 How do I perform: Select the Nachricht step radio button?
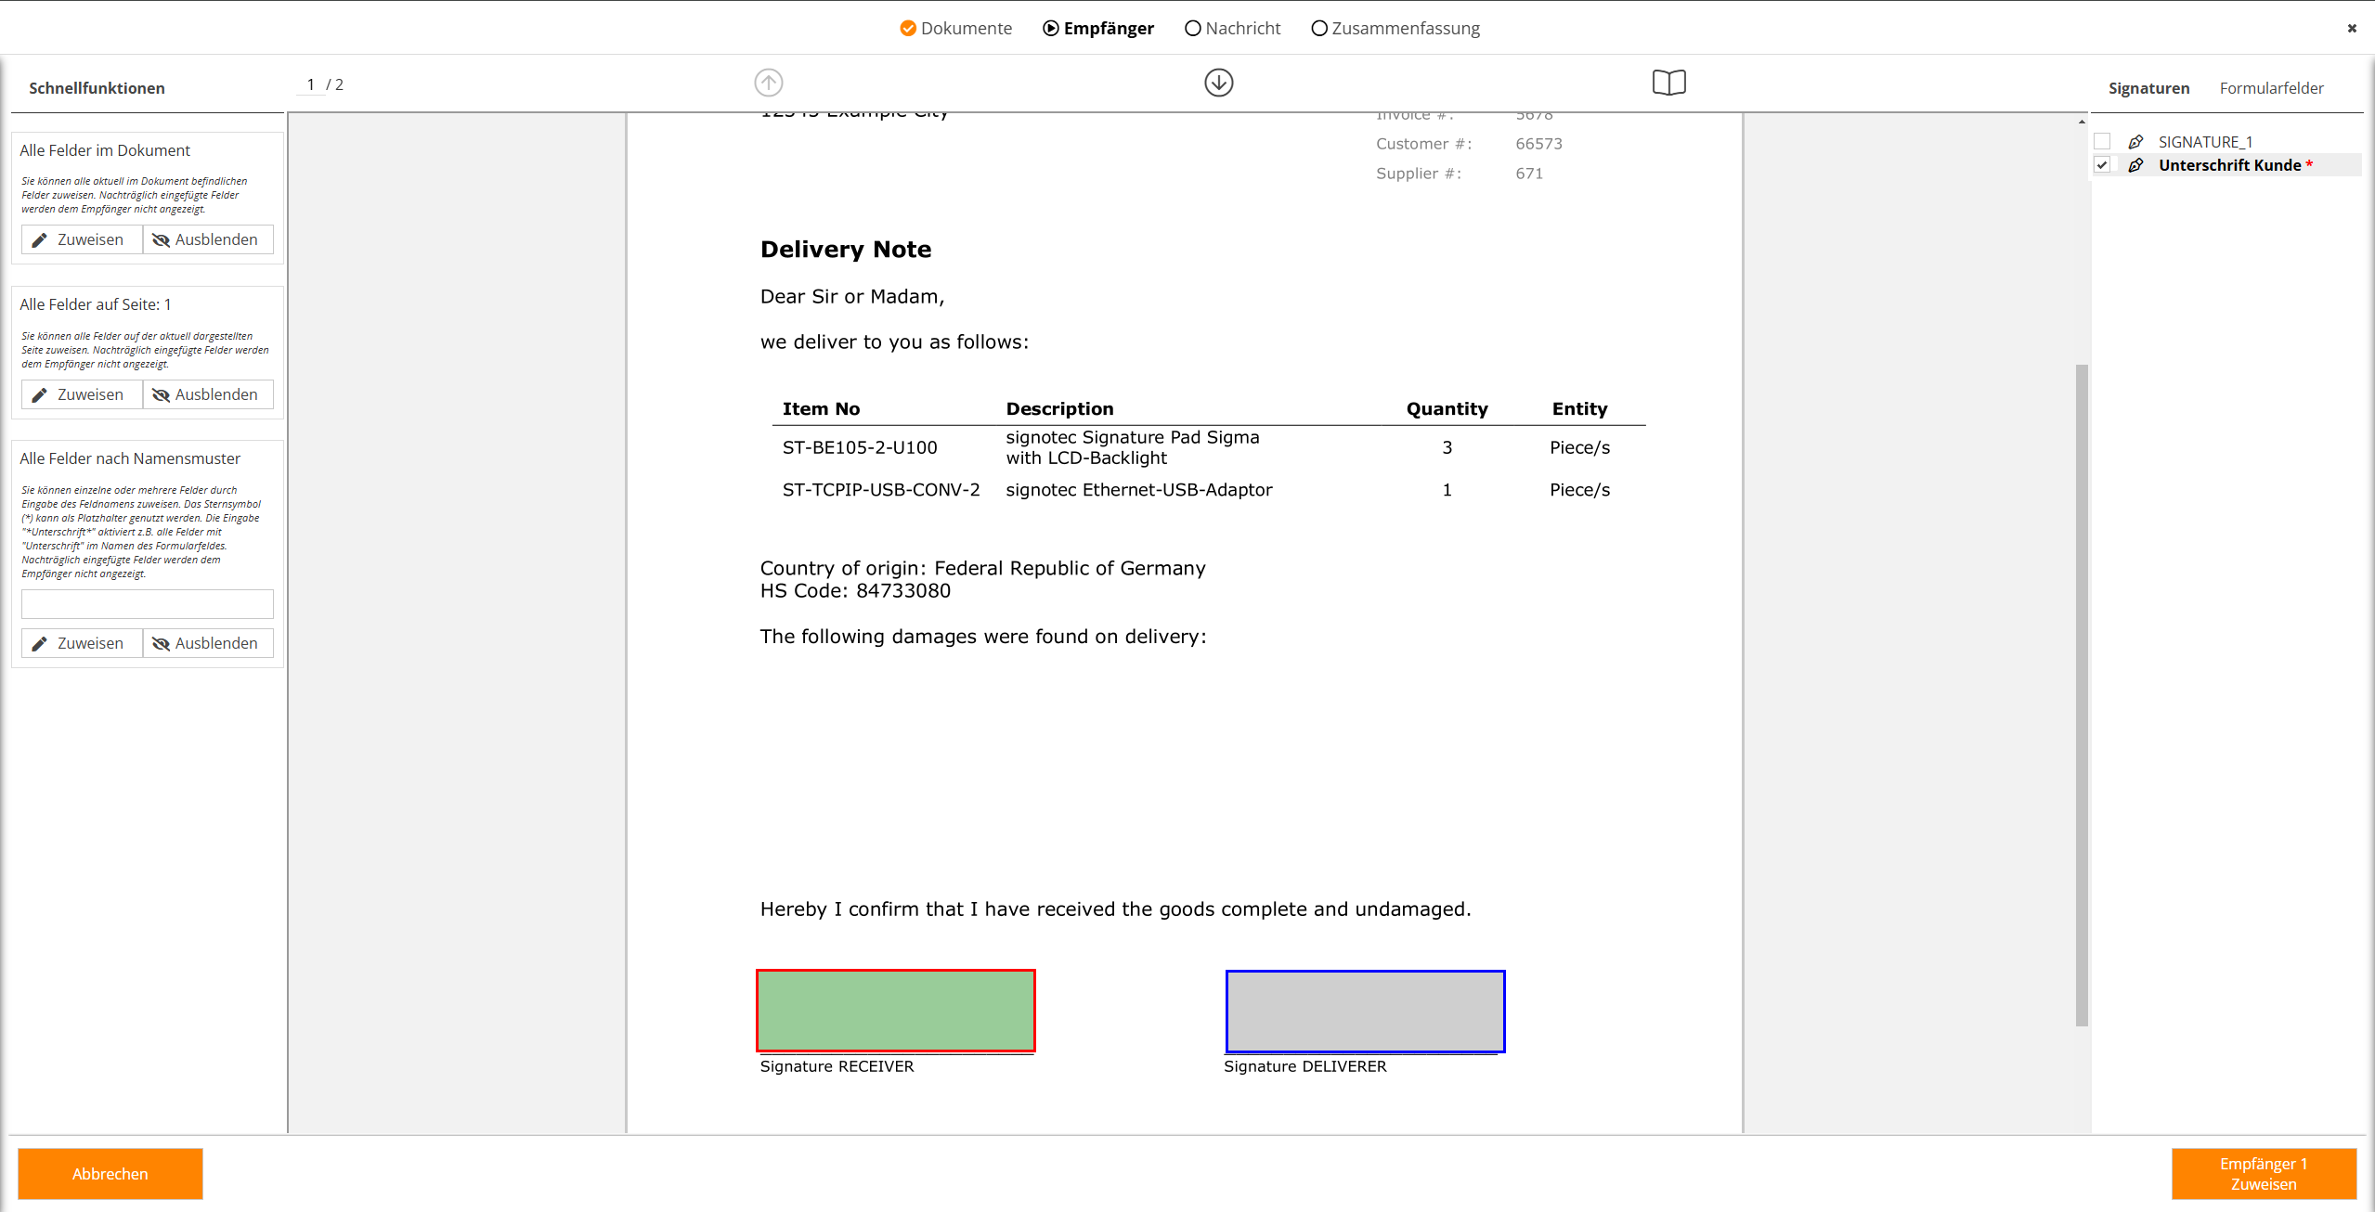[1192, 29]
